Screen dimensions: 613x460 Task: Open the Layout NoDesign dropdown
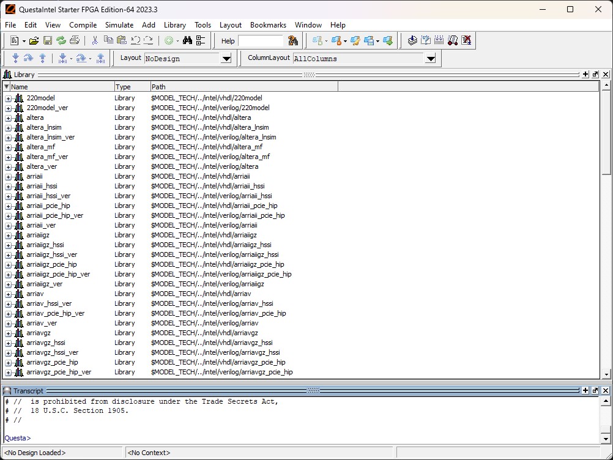(226, 59)
